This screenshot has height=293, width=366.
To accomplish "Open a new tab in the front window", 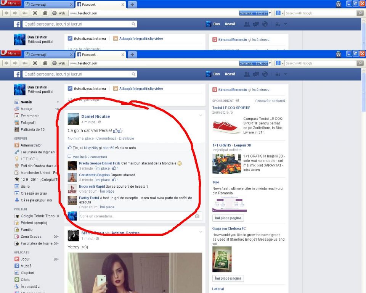I will coord(132,55).
